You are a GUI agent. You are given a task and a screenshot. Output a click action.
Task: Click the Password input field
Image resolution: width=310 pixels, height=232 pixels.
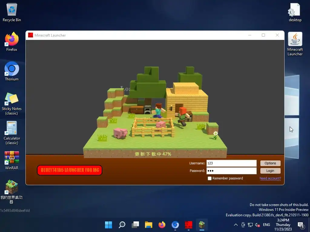(x=232, y=171)
